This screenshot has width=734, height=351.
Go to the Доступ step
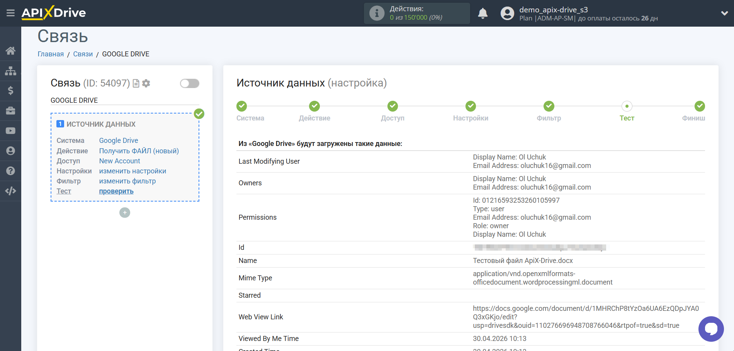pyautogui.click(x=392, y=106)
